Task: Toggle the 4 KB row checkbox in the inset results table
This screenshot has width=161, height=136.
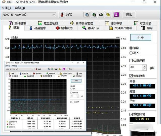Action: (x=10, y=124)
